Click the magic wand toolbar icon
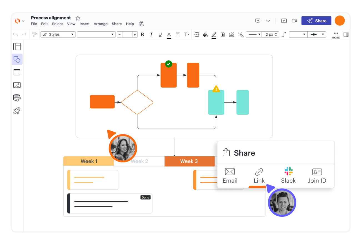Image resolution: width=361 pixels, height=245 pixels. [241, 35]
